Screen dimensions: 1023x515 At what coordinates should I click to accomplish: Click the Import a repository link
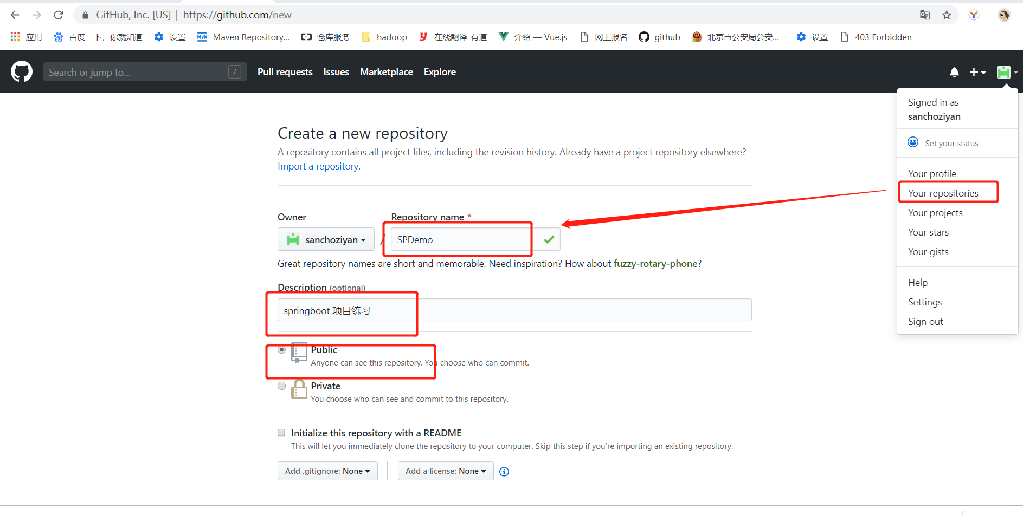[x=318, y=166]
